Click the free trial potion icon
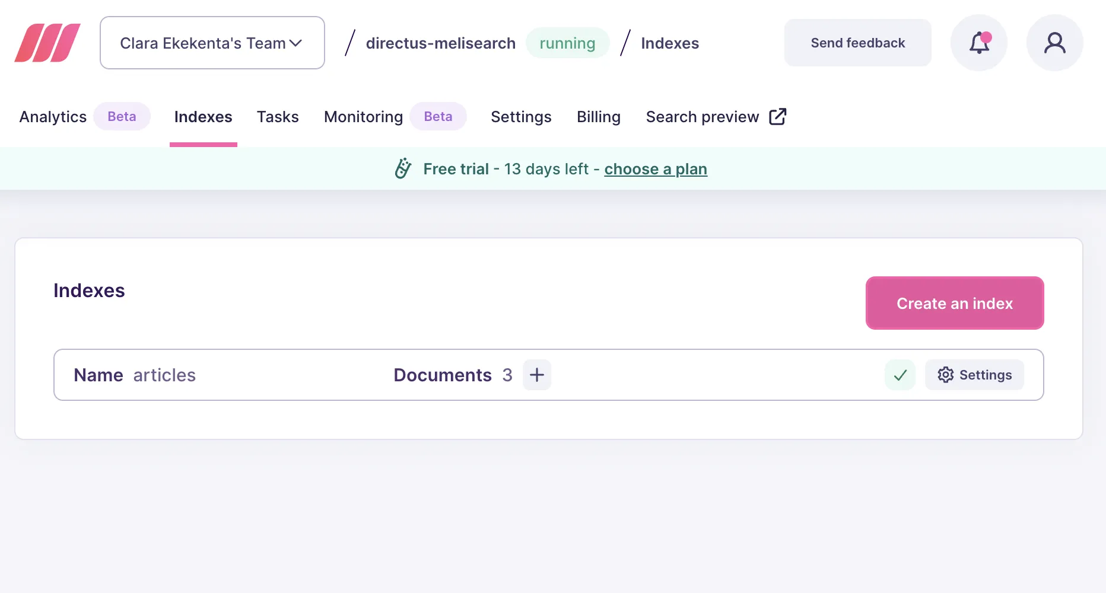The height and width of the screenshot is (593, 1106). 403,168
